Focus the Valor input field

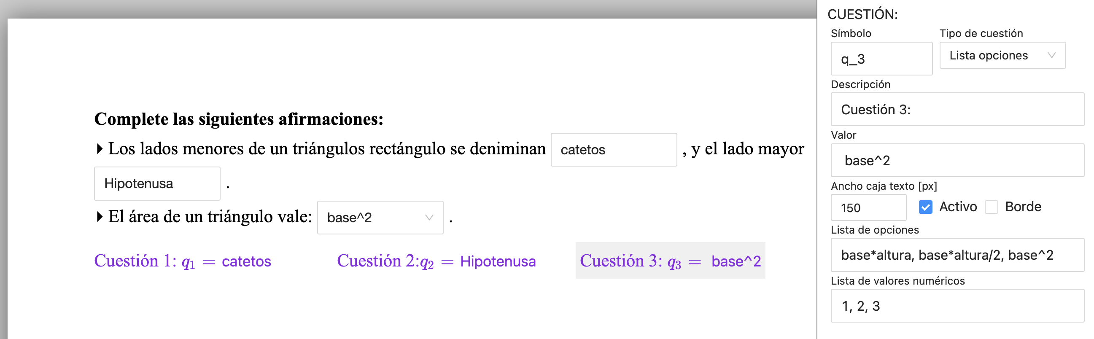(x=957, y=161)
